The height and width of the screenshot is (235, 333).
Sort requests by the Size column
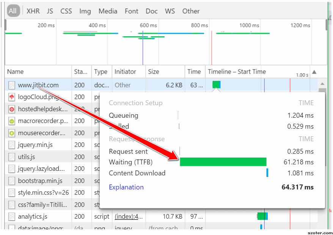point(154,71)
